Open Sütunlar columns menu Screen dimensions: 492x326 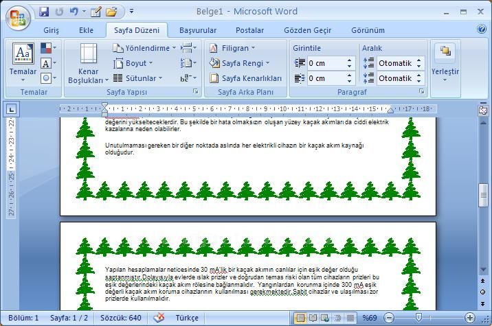137,78
